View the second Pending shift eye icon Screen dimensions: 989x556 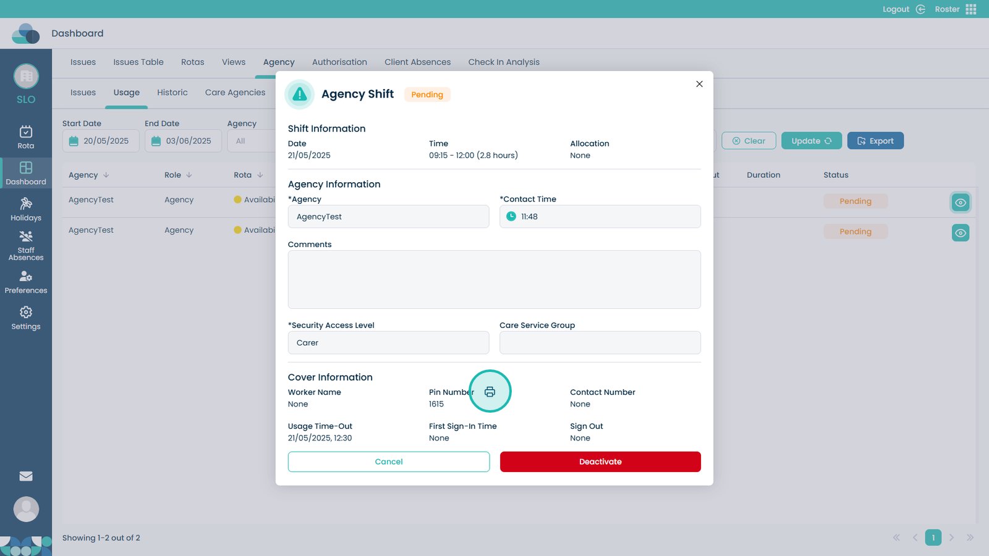click(960, 233)
